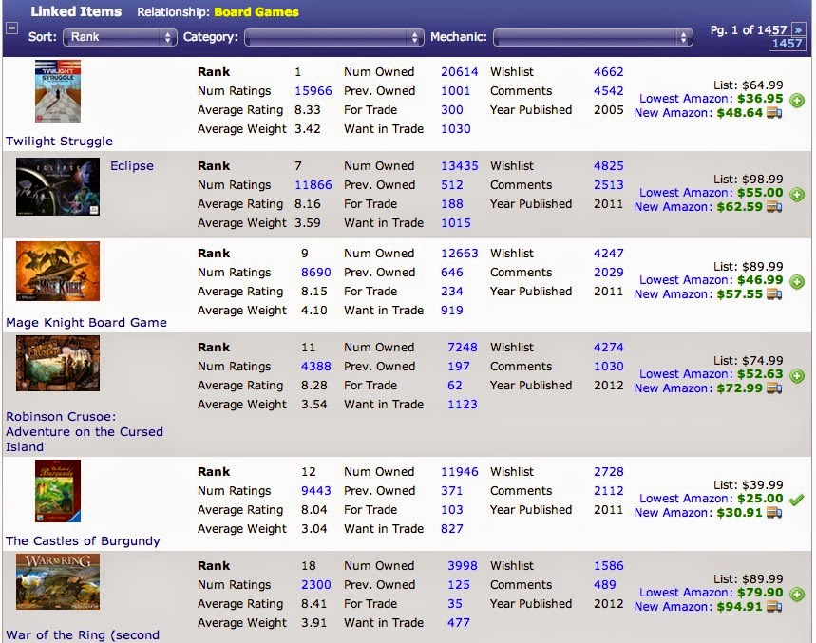This screenshot has height=643, width=816.
Task: Click War of the Ring truck icon
Action: tap(774, 607)
